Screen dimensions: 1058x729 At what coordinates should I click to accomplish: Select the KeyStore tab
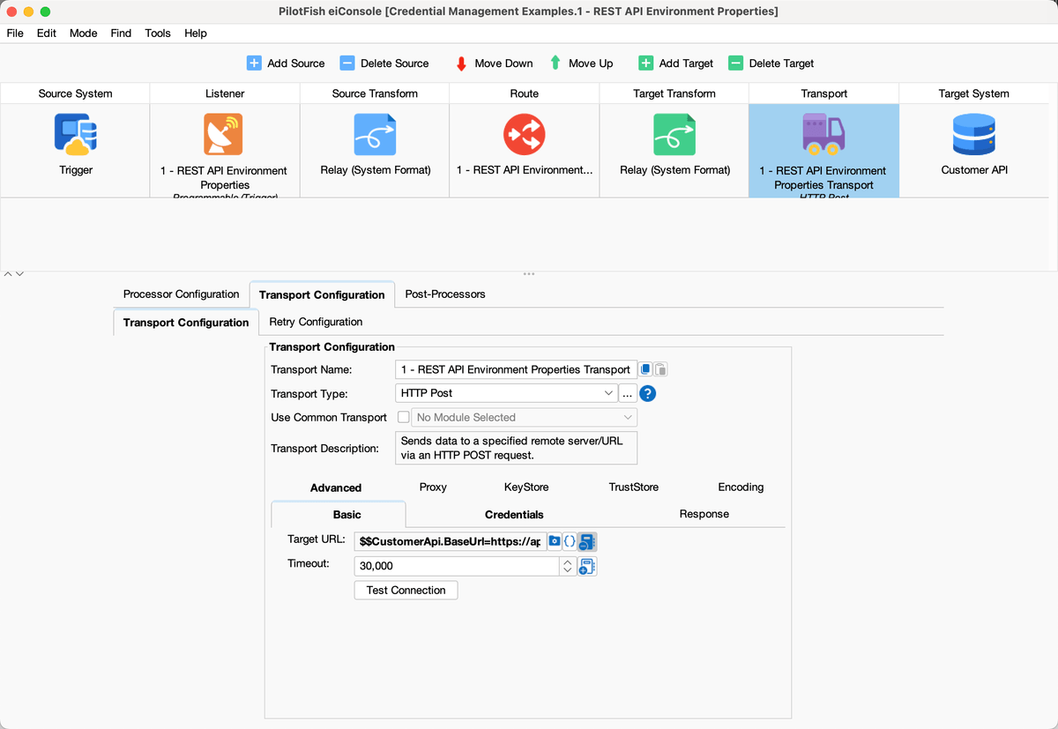[x=526, y=487]
